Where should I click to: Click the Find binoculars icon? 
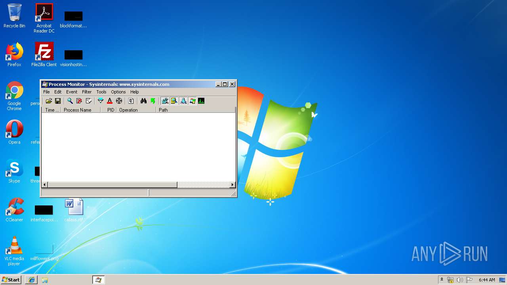(143, 101)
